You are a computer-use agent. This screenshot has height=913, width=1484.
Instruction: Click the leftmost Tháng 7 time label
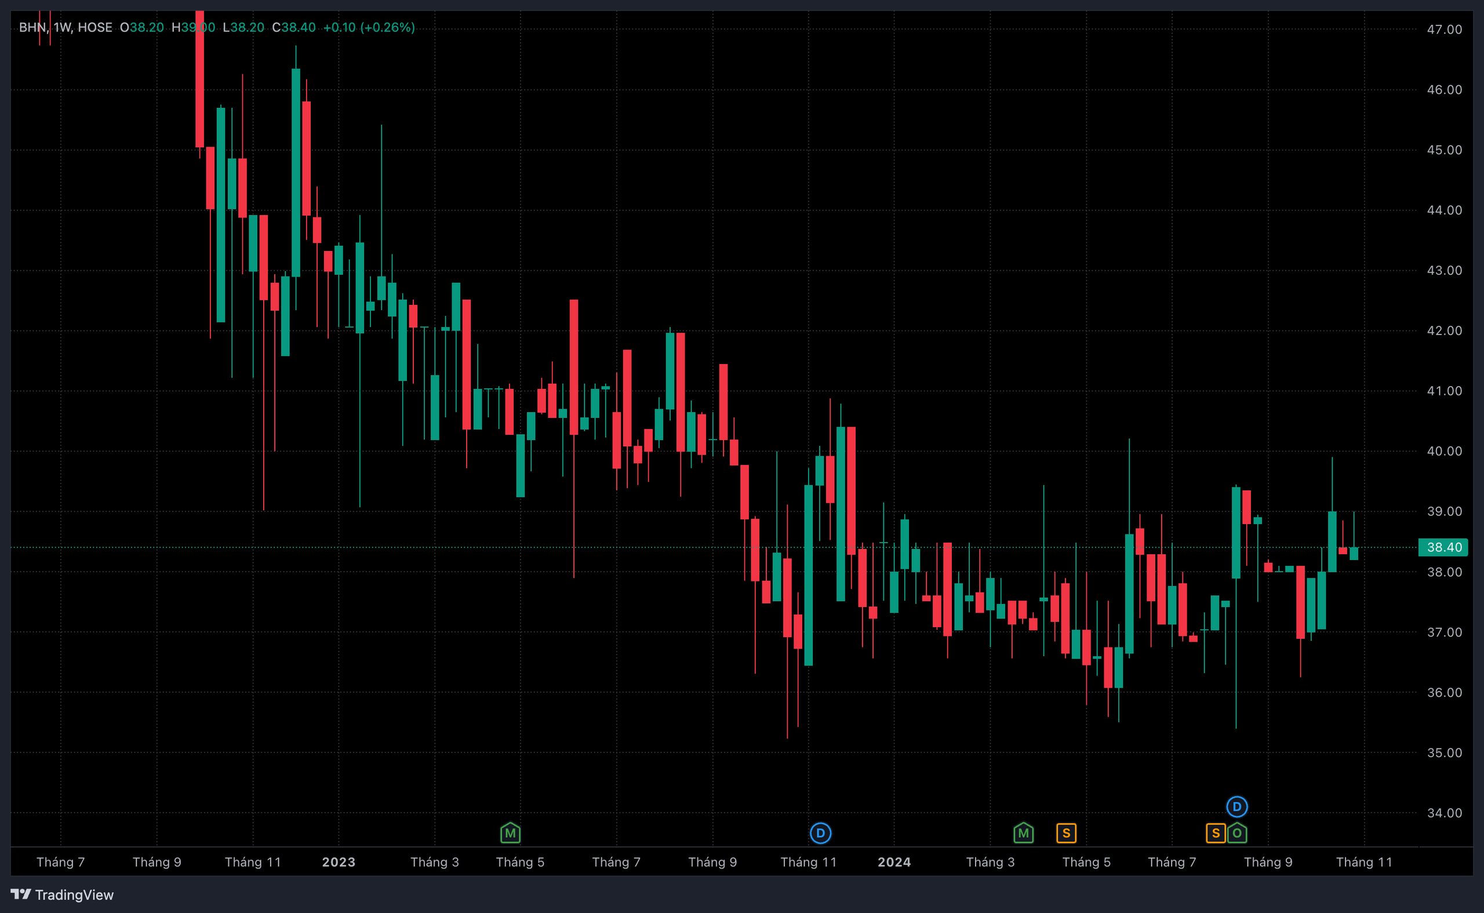pyautogui.click(x=60, y=861)
